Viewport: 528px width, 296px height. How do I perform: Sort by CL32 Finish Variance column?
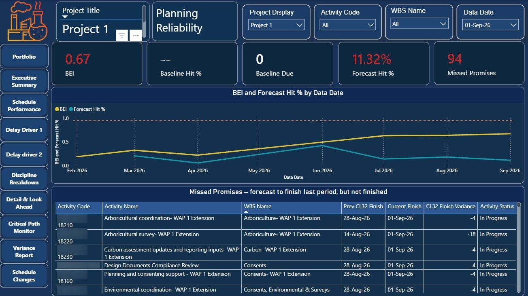[451, 207]
